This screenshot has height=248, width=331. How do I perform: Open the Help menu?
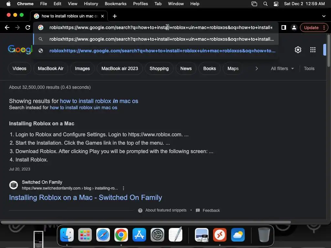coord(195,4)
